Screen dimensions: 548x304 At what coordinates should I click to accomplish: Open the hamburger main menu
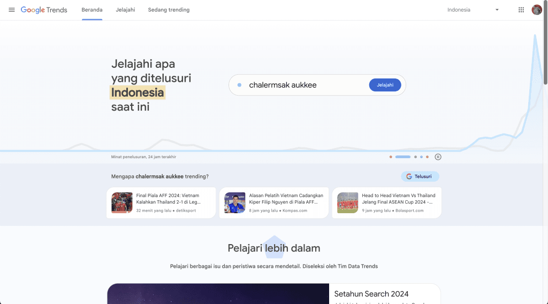(x=12, y=10)
